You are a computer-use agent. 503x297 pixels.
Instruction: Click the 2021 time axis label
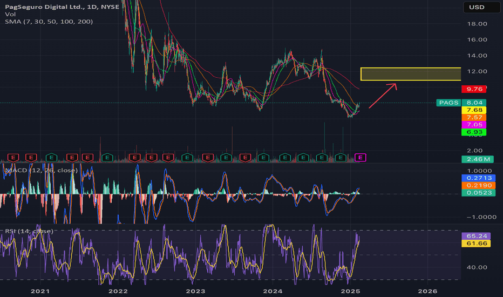coord(40,291)
